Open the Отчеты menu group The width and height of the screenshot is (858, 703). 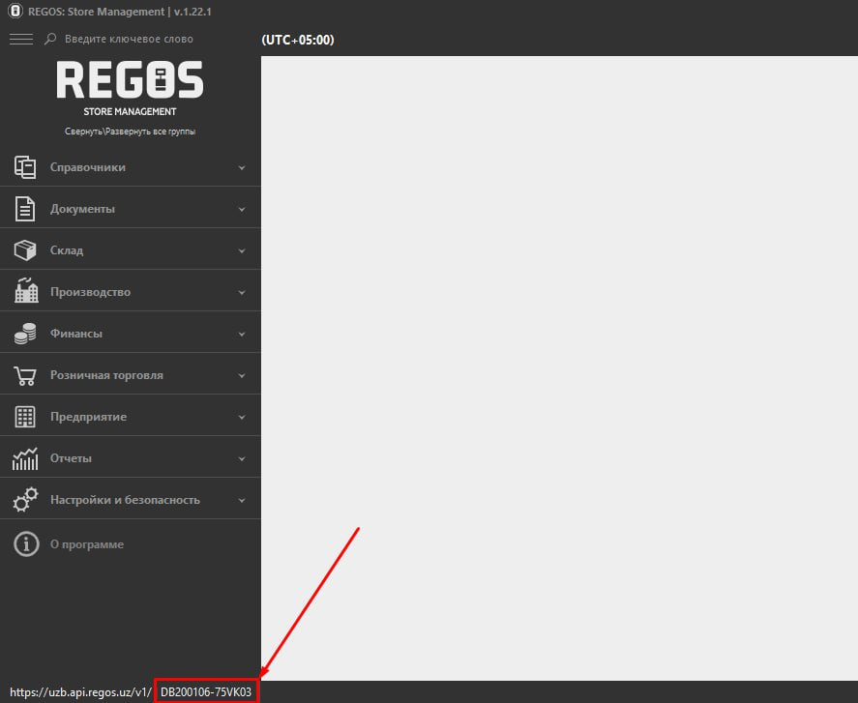131,458
